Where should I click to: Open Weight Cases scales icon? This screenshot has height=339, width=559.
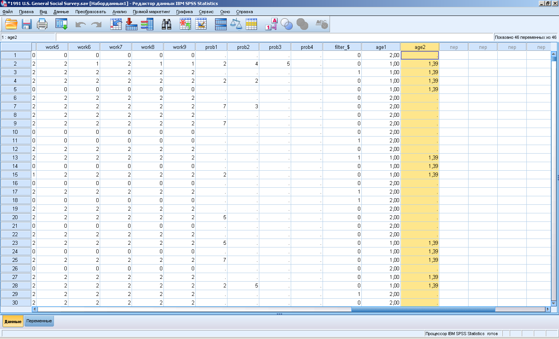[x=236, y=24]
